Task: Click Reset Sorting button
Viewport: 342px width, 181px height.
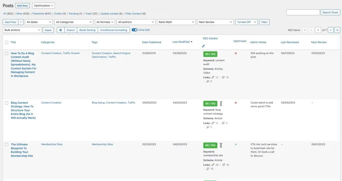Action: 87,30
